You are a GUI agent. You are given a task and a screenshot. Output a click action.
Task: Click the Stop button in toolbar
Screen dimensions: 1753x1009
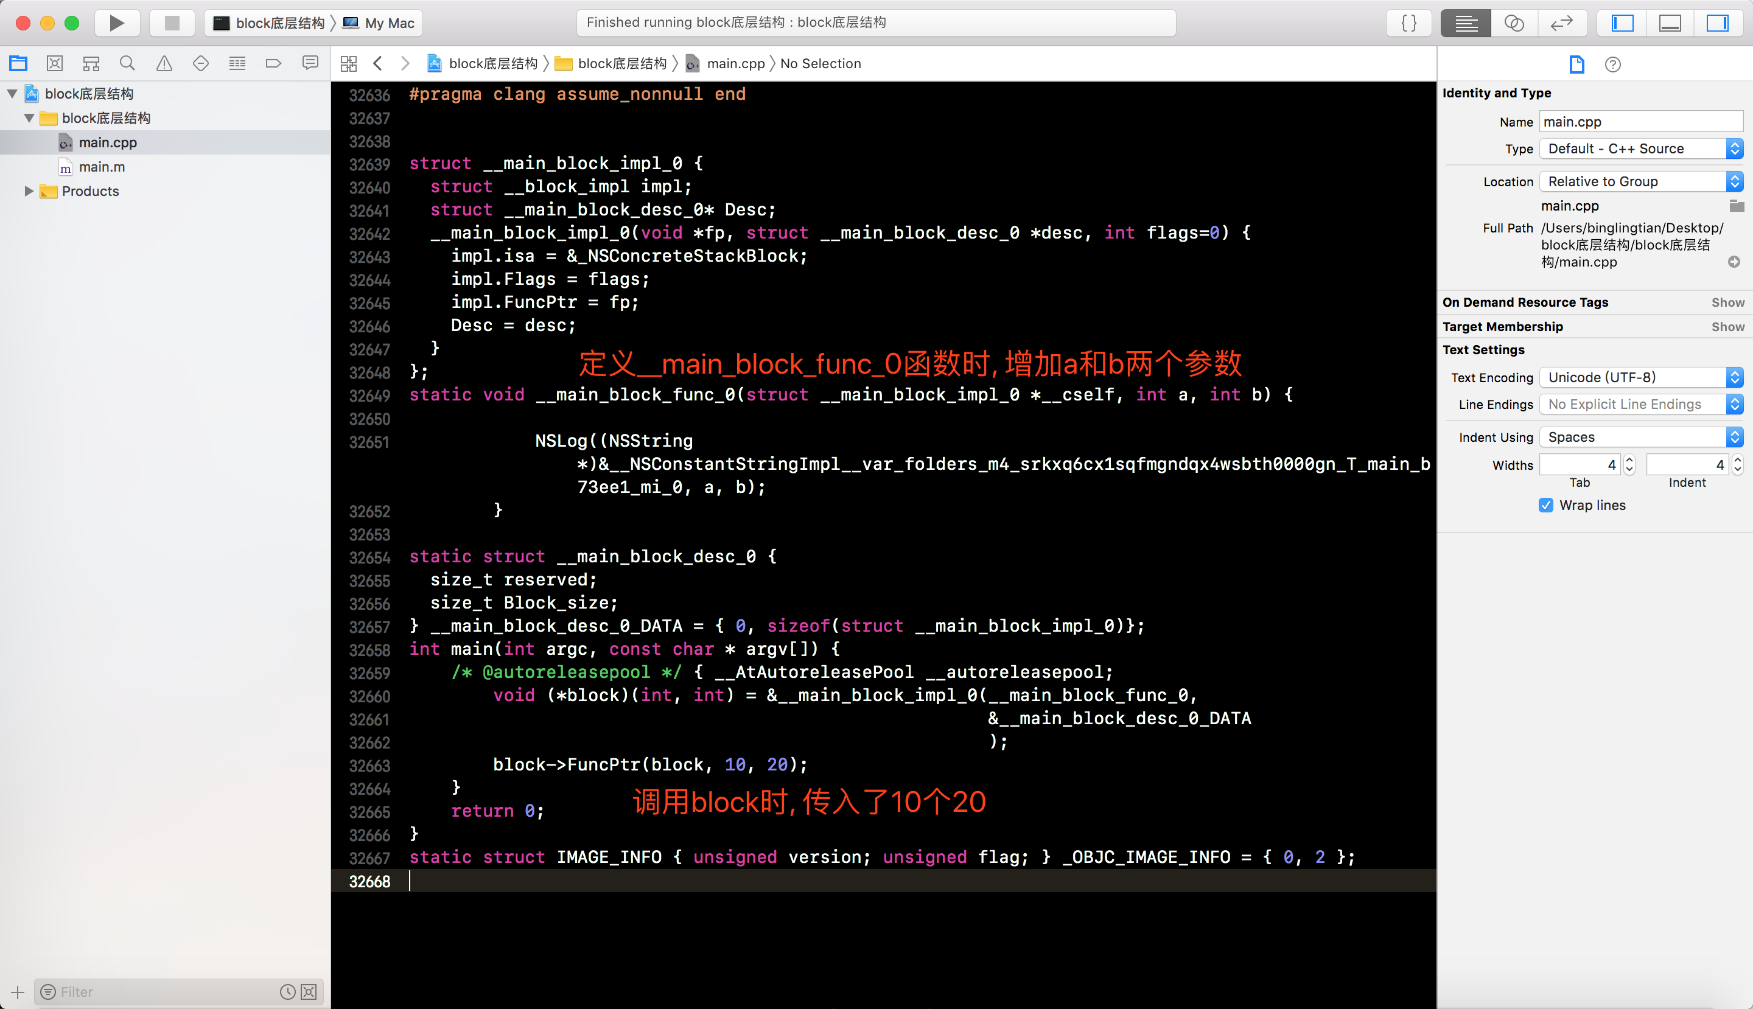pyautogui.click(x=172, y=23)
